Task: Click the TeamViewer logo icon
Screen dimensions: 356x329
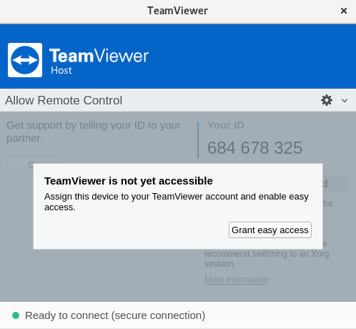Action: pyautogui.click(x=25, y=60)
